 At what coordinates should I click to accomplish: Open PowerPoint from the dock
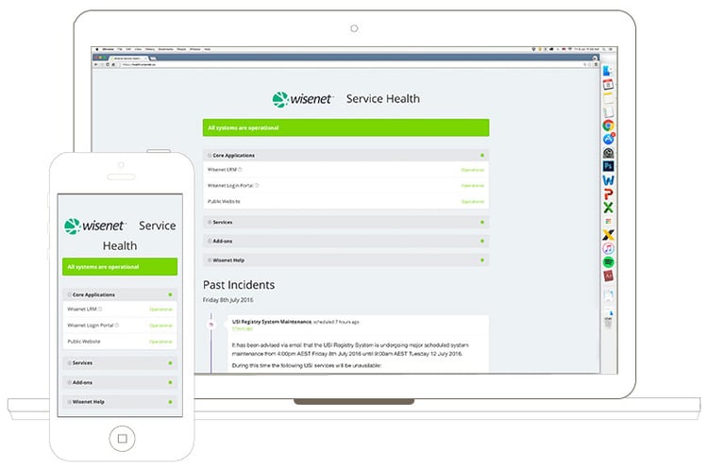click(x=608, y=194)
